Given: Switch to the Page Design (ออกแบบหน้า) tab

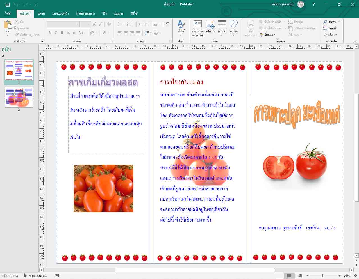Looking at the screenshot, I should (60, 13).
